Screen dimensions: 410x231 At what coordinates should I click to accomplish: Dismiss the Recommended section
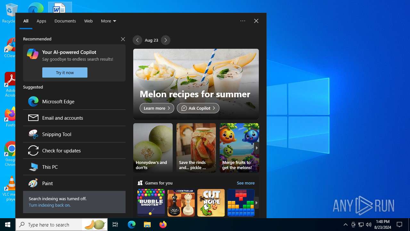(123, 39)
